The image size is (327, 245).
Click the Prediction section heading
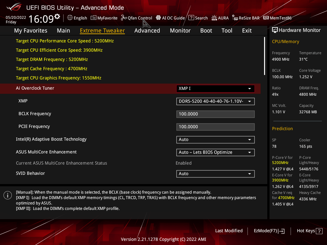(x=282, y=129)
